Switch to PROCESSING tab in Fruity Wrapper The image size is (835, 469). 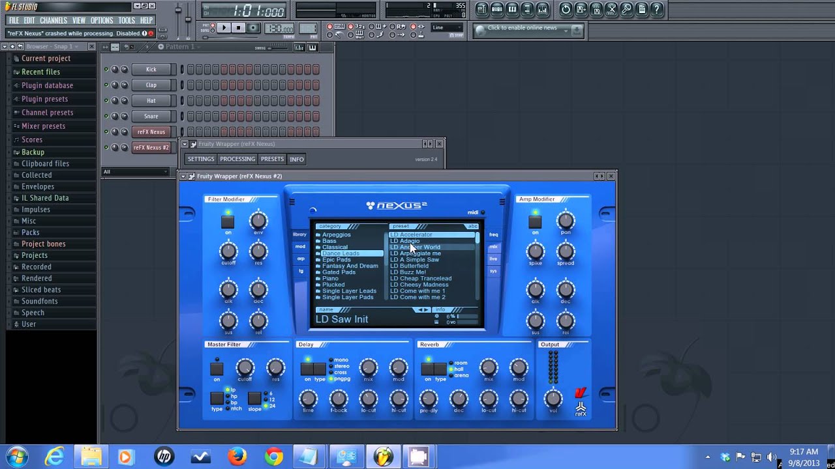237,159
